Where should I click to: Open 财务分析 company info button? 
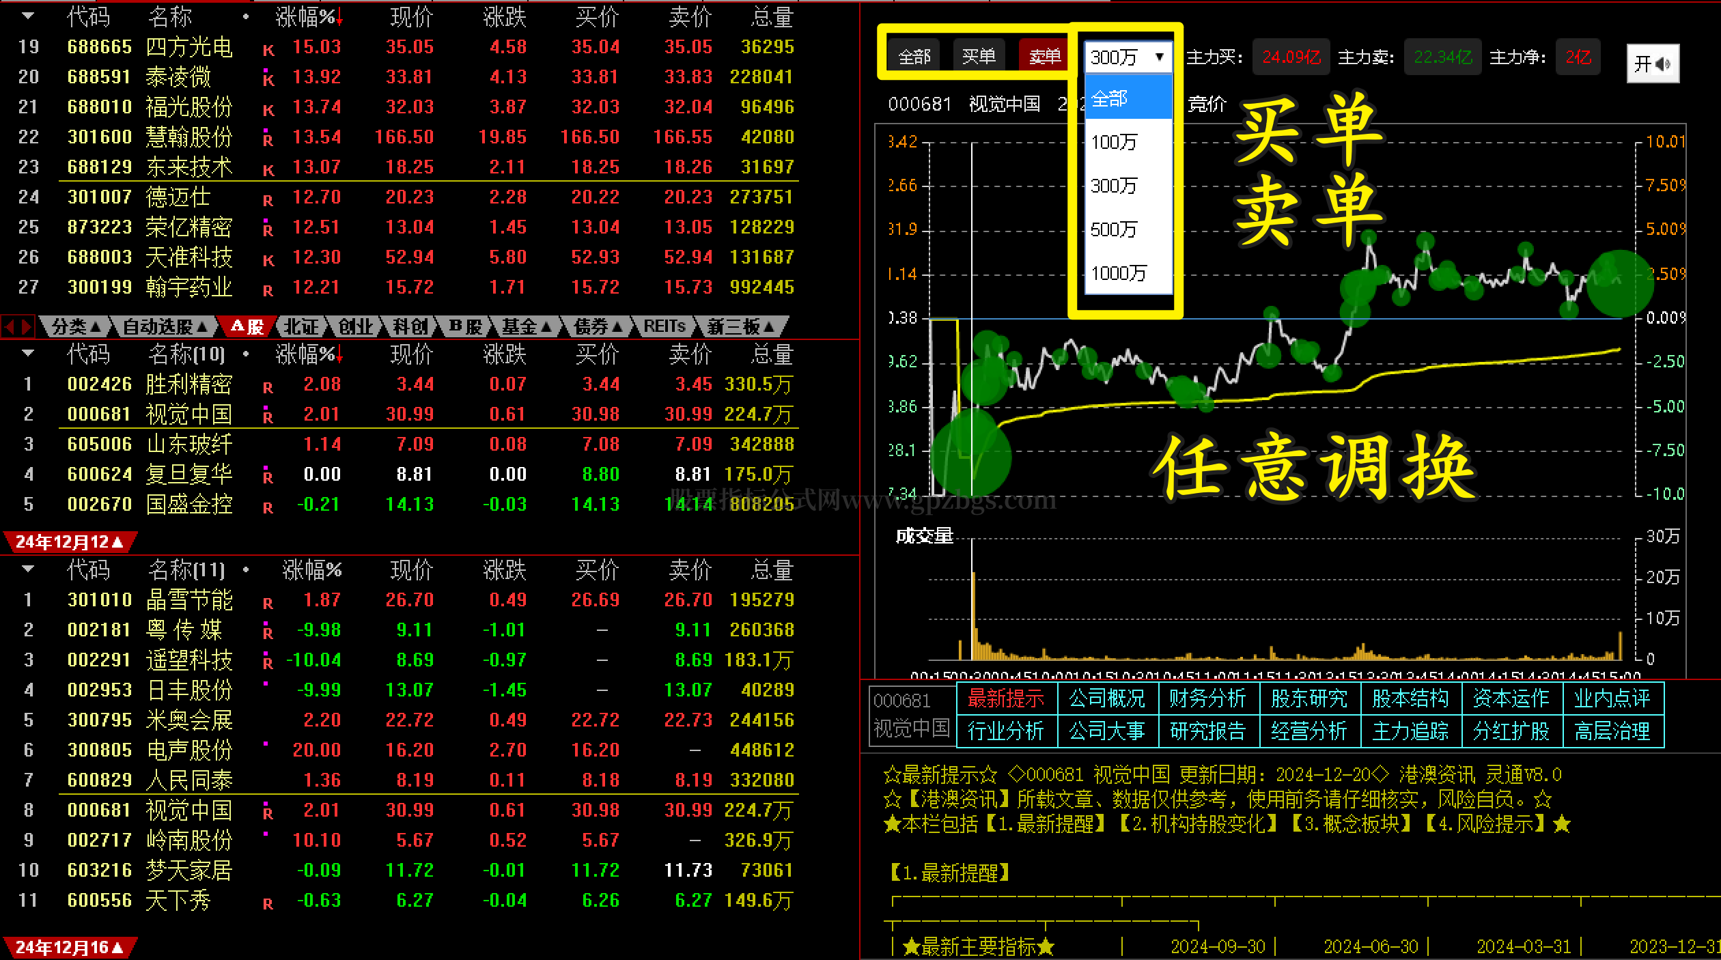click(1207, 698)
